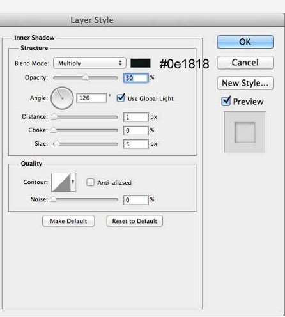Focus the Noise percent field
This screenshot has width=285, height=317.
(135, 200)
